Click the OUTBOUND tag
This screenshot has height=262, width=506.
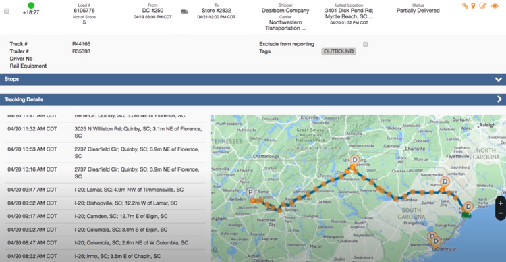(x=339, y=51)
